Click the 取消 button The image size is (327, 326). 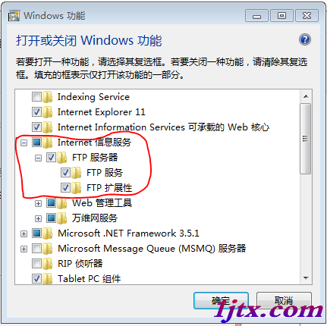pos(284,301)
